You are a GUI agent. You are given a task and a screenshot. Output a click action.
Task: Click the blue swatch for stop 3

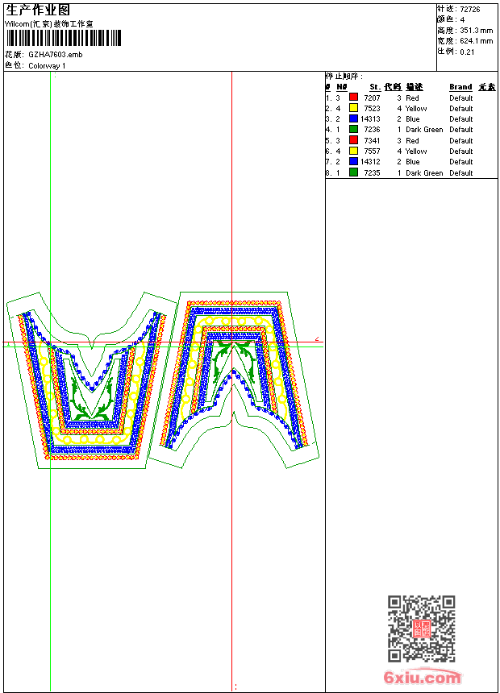coord(353,118)
